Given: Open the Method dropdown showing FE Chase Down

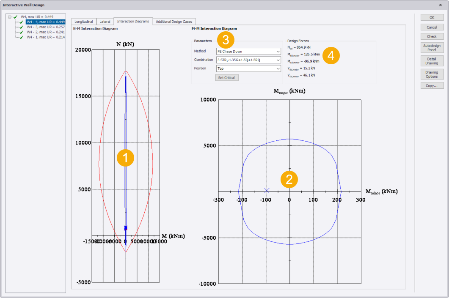Looking at the screenshot, I should tap(248, 52).
